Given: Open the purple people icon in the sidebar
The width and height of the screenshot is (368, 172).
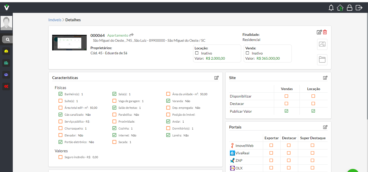Looking at the screenshot, I should pos(6,75).
